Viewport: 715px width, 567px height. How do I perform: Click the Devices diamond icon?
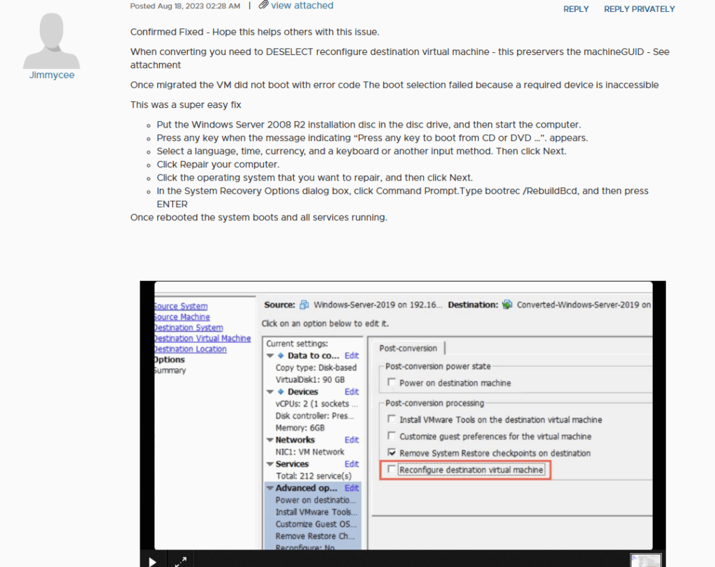pos(281,392)
